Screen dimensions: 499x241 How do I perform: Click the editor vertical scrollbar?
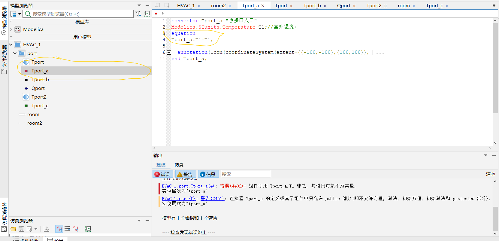[495, 68]
